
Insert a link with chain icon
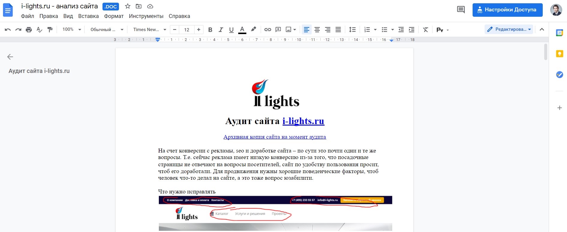coord(268,30)
